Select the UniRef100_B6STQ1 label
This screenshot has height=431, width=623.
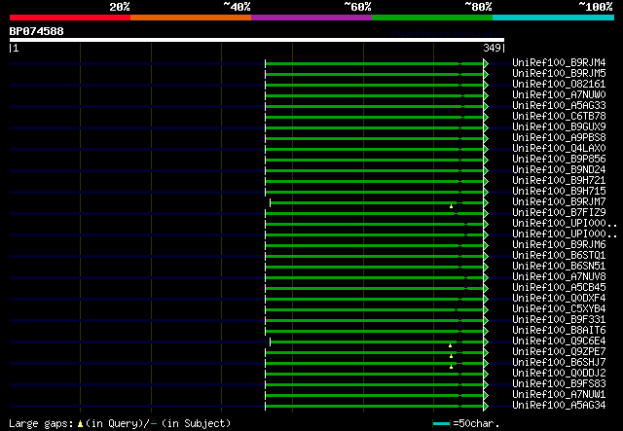click(559, 256)
